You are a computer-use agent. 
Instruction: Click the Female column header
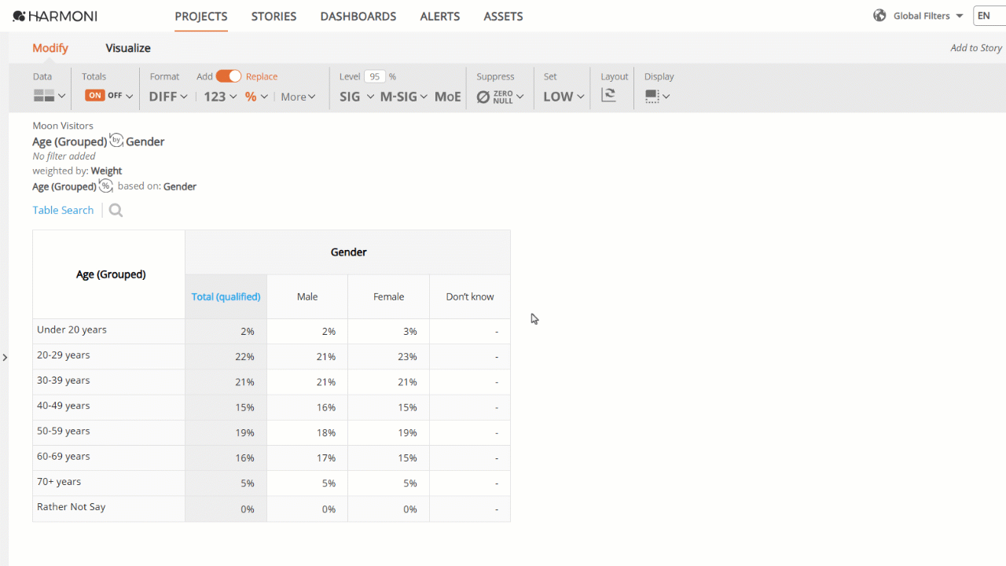coord(389,296)
